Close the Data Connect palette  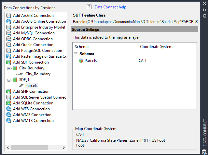point(204,4)
